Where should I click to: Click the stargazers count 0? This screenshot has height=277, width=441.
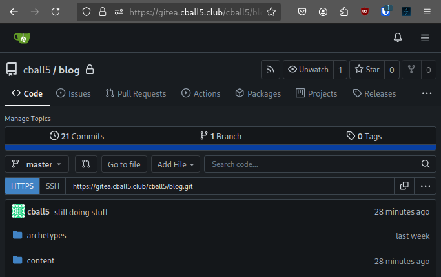pyautogui.click(x=391, y=70)
